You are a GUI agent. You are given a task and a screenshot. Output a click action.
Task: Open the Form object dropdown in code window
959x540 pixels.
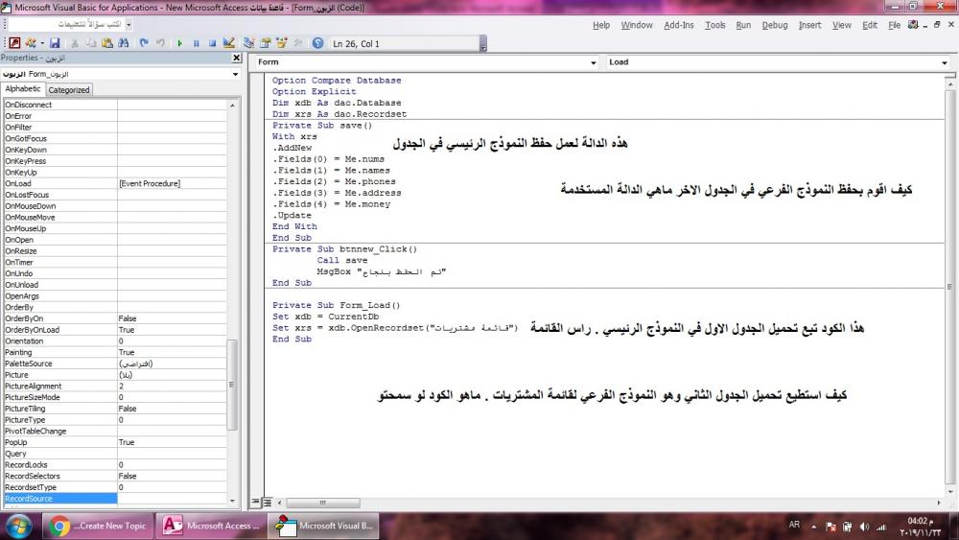coord(594,62)
